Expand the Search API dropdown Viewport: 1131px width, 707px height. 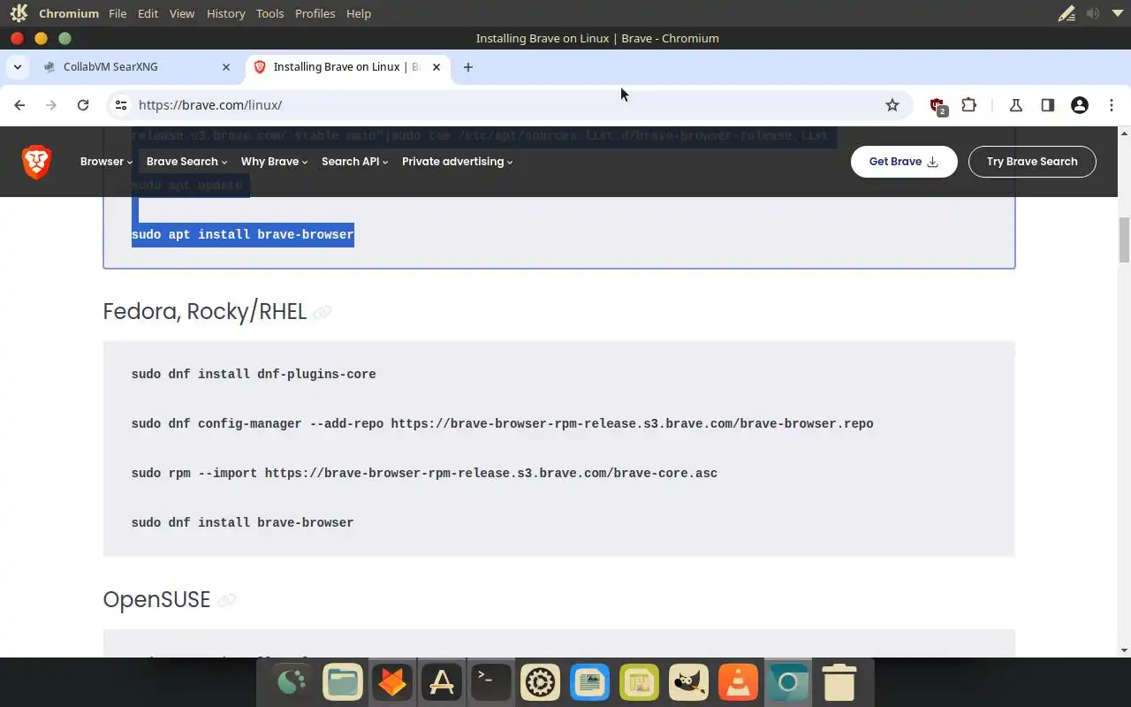[354, 162]
